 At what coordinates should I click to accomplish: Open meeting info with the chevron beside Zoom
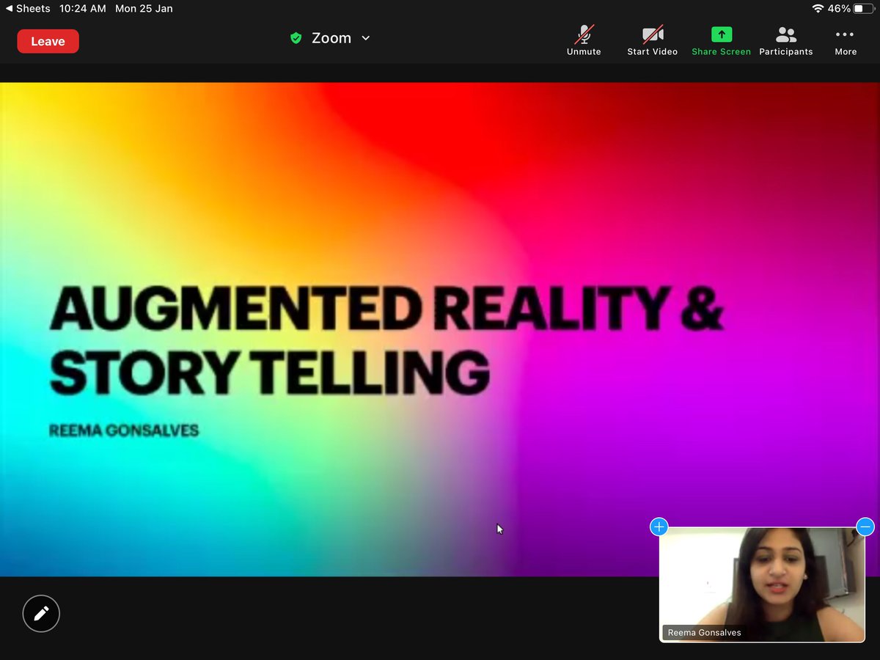coord(364,37)
